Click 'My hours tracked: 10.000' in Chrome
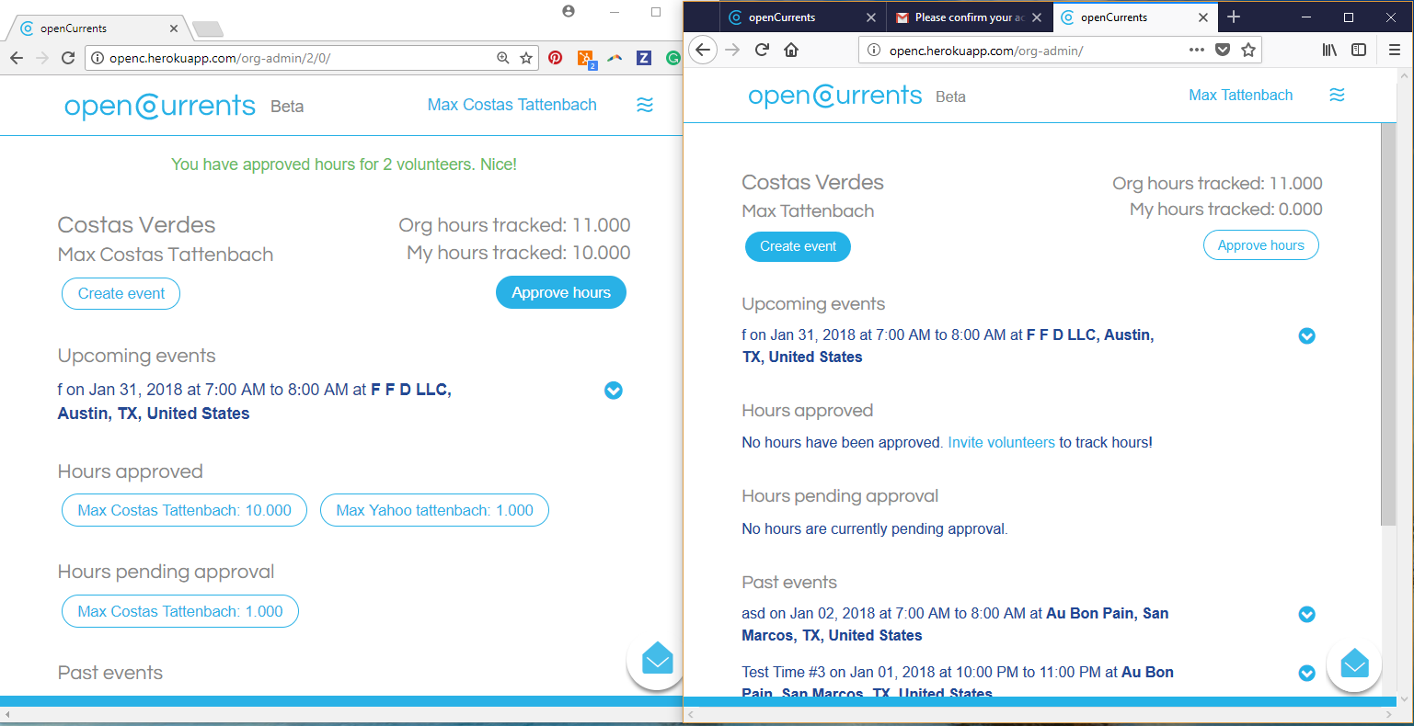Viewport: 1414px width, 726px height. click(x=519, y=253)
